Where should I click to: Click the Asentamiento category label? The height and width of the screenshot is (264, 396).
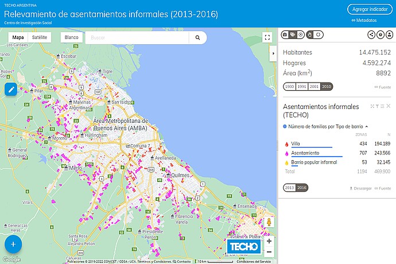[x=305, y=153]
